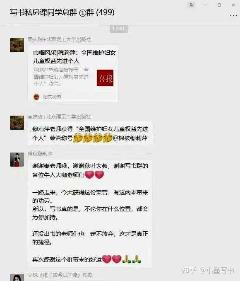Click the @棉被穆莉萍 mention
Screen dimensions: 240x281
(x=130, y=138)
